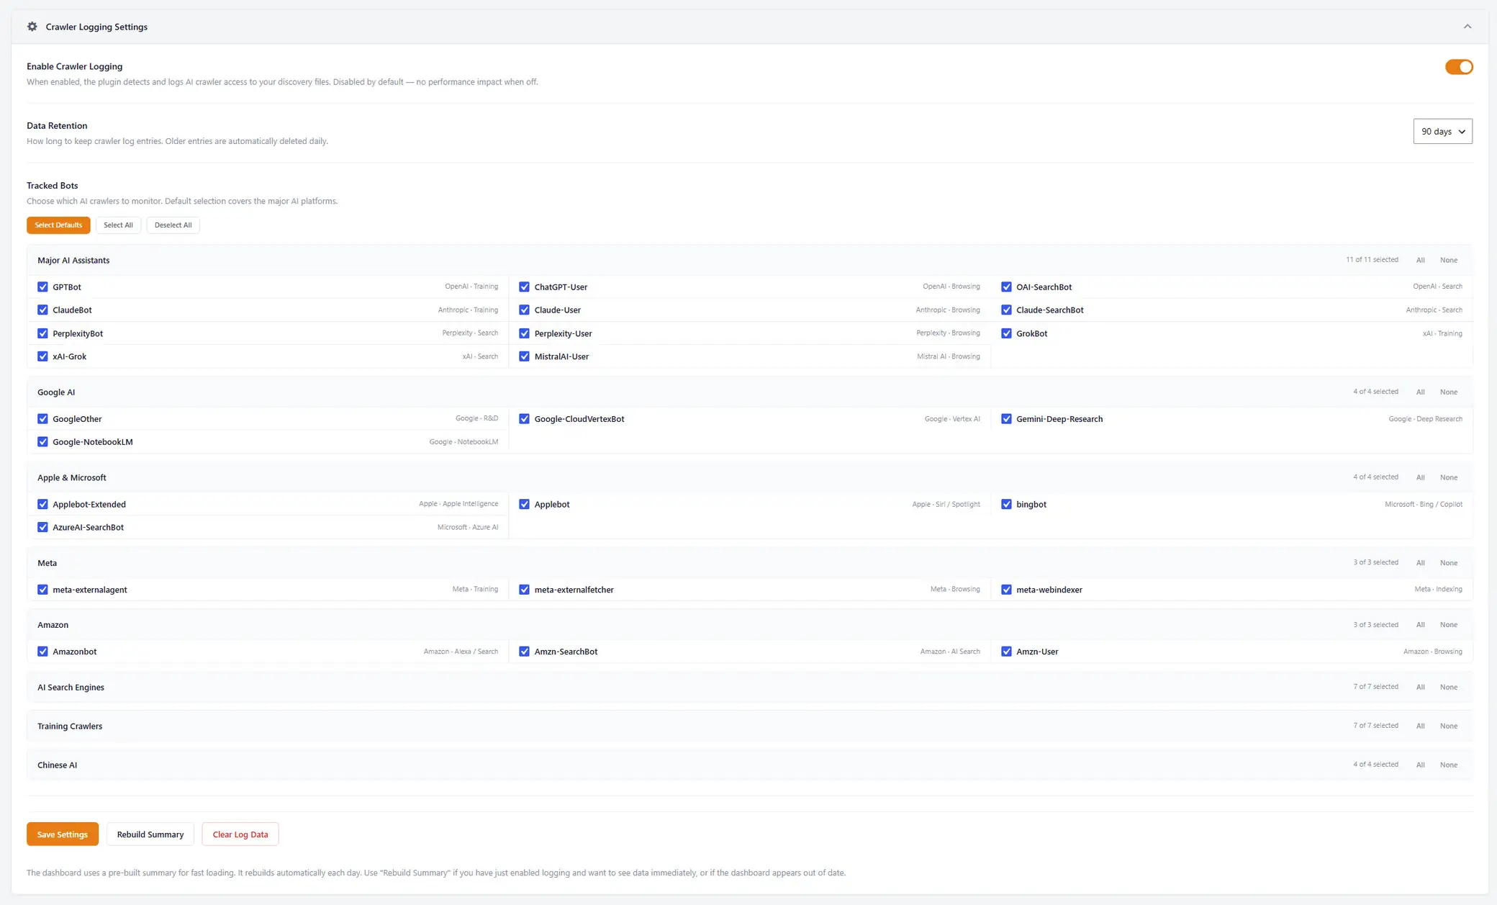
Task: Click the Rebuild Summary button
Action: pyautogui.click(x=150, y=834)
